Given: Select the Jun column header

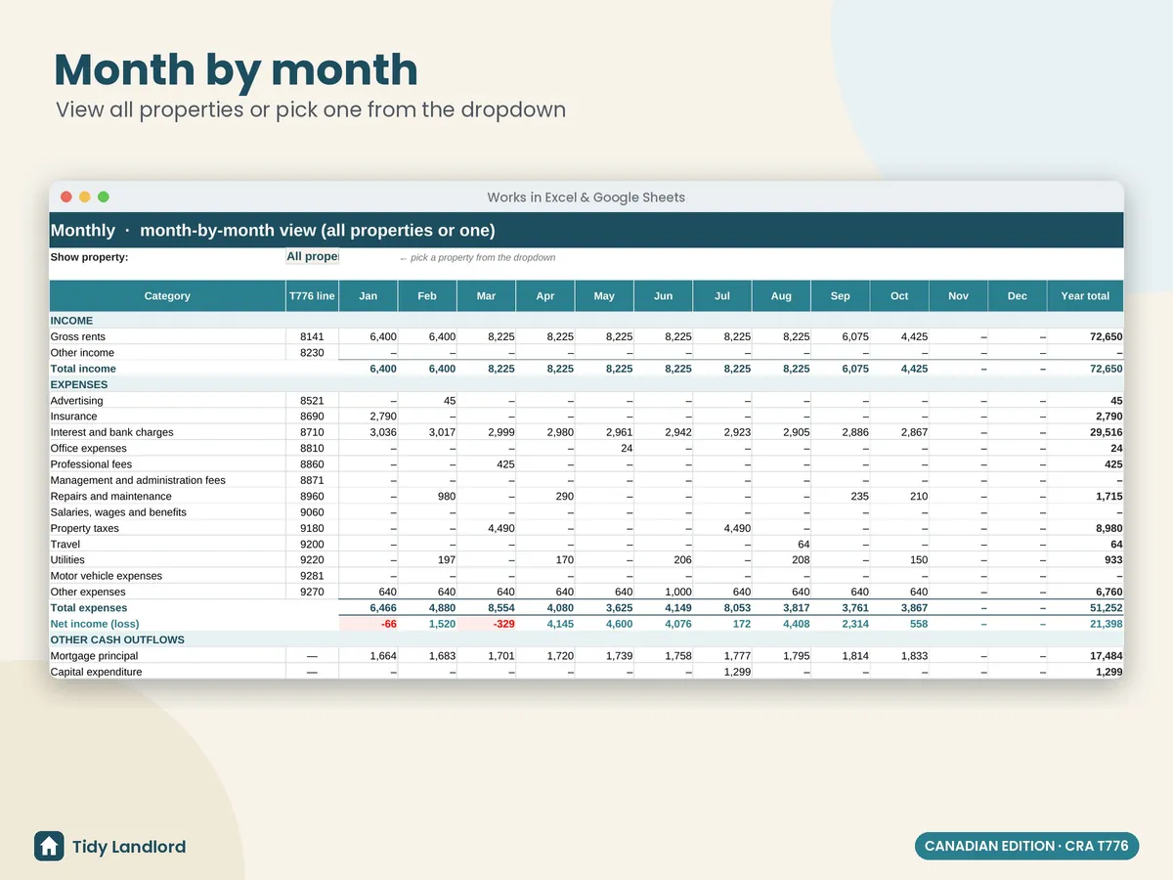Looking at the screenshot, I should click(664, 296).
